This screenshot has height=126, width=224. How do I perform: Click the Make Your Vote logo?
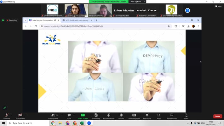[x=52, y=40]
